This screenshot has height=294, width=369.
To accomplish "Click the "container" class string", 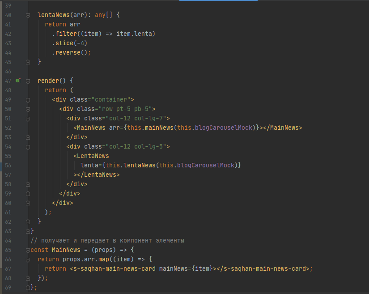I will (x=111, y=100).
